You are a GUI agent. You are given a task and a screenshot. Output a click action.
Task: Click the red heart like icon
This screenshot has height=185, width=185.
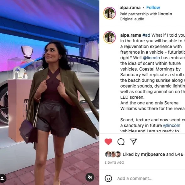point(108,141)
